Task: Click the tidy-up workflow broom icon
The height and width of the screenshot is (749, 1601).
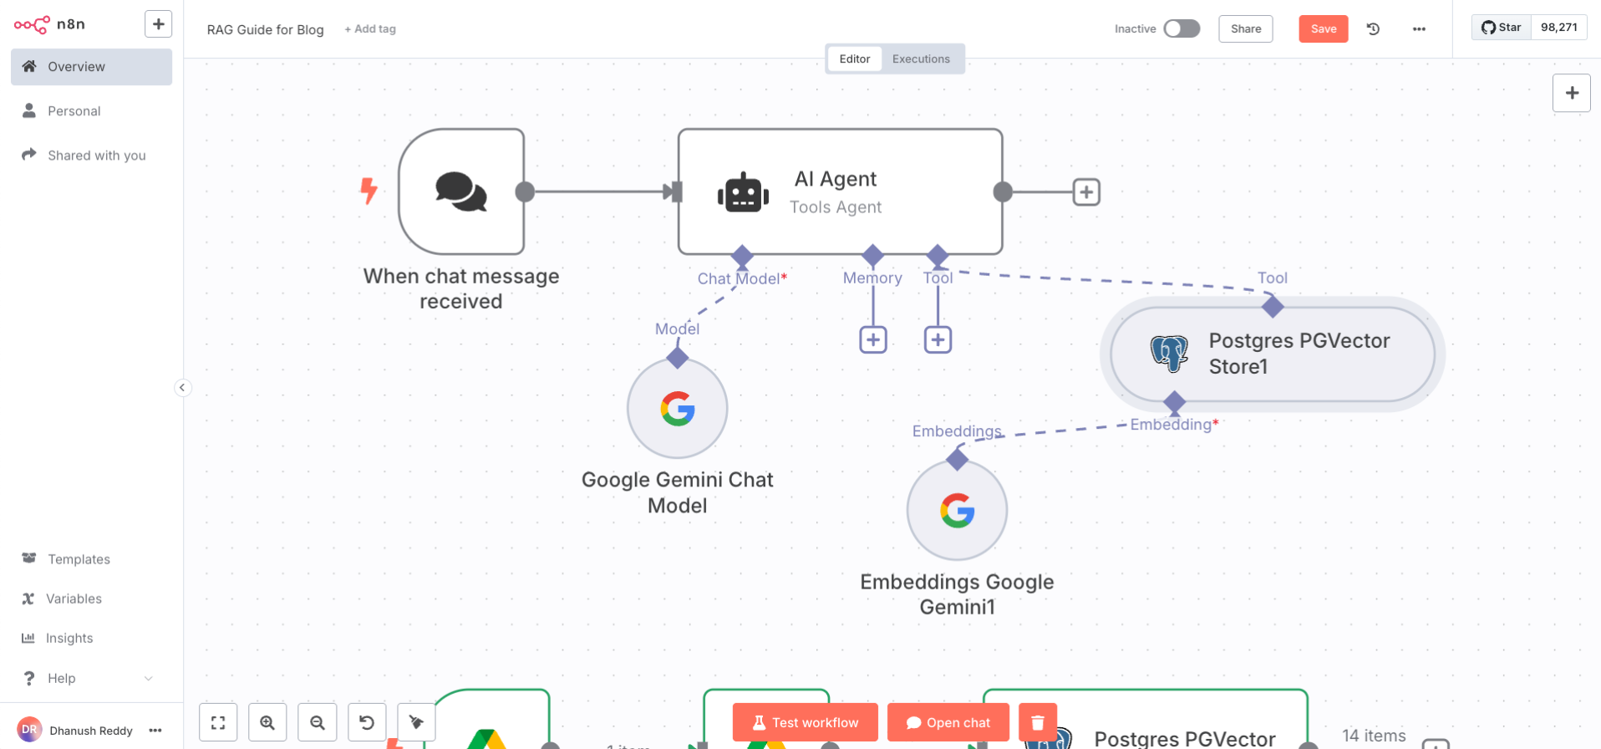Action: tap(416, 722)
